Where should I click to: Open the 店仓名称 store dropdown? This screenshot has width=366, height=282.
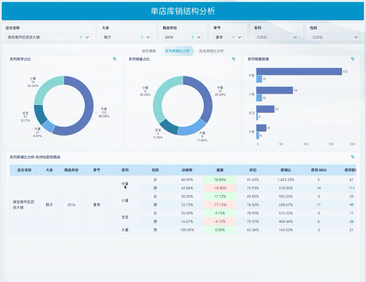(87, 37)
